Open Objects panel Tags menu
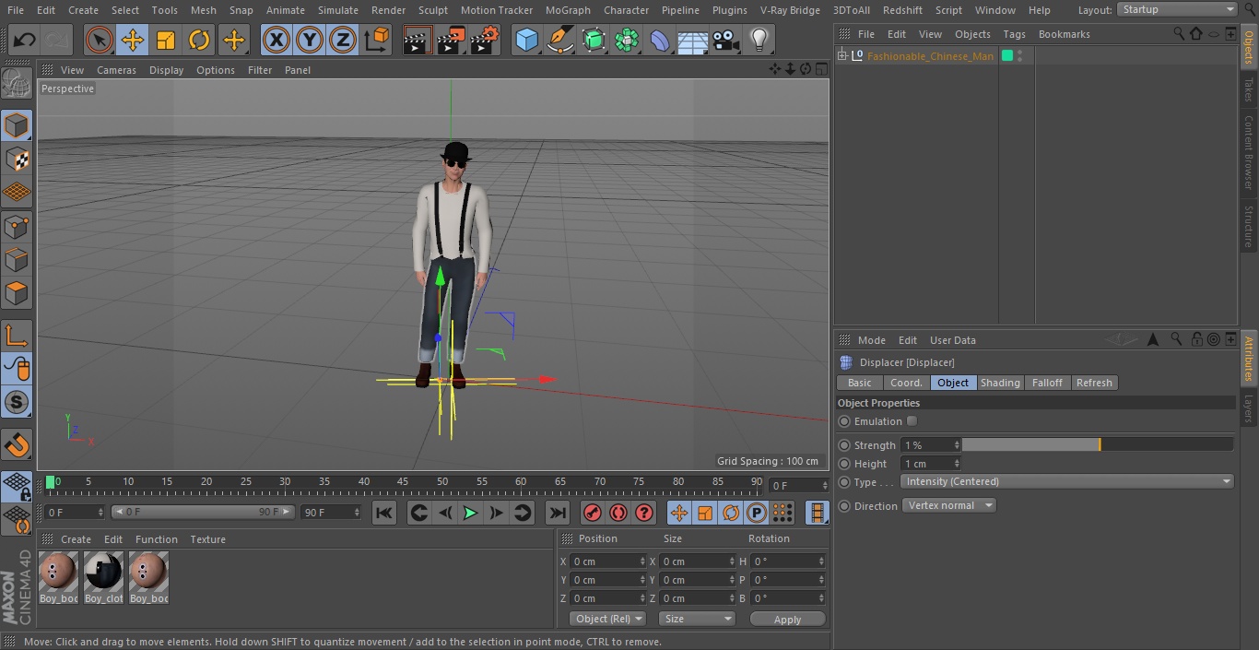 click(1014, 34)
